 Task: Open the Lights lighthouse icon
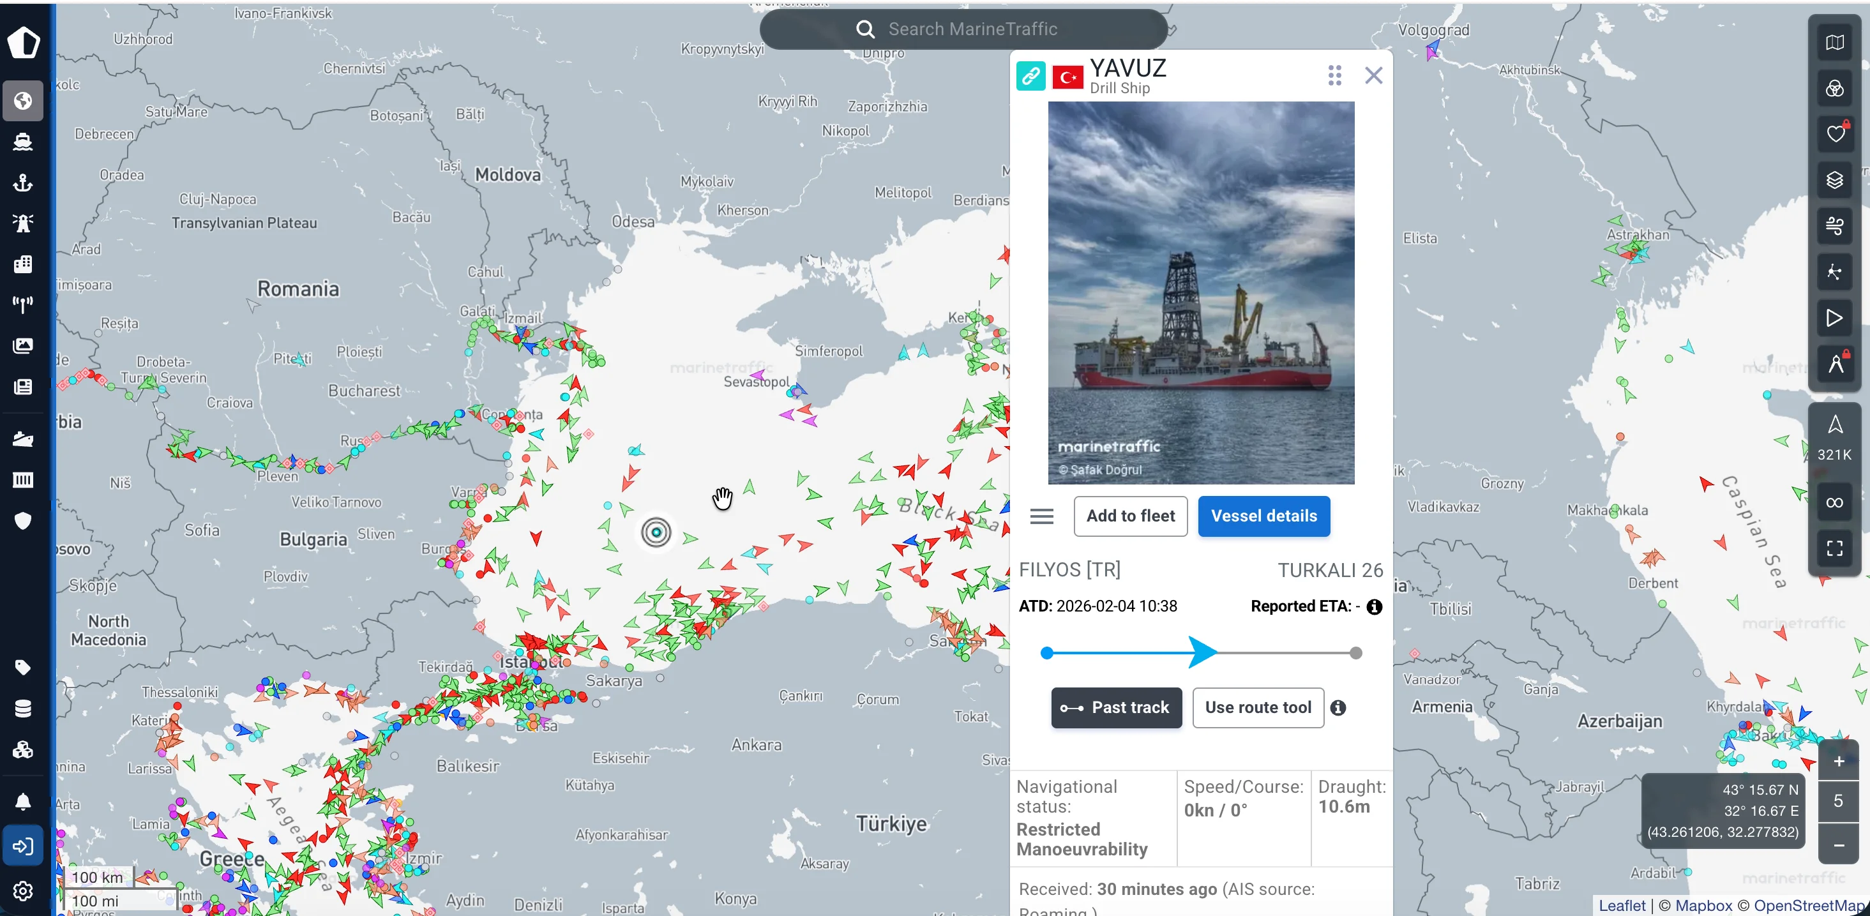[x=23, y=223]
